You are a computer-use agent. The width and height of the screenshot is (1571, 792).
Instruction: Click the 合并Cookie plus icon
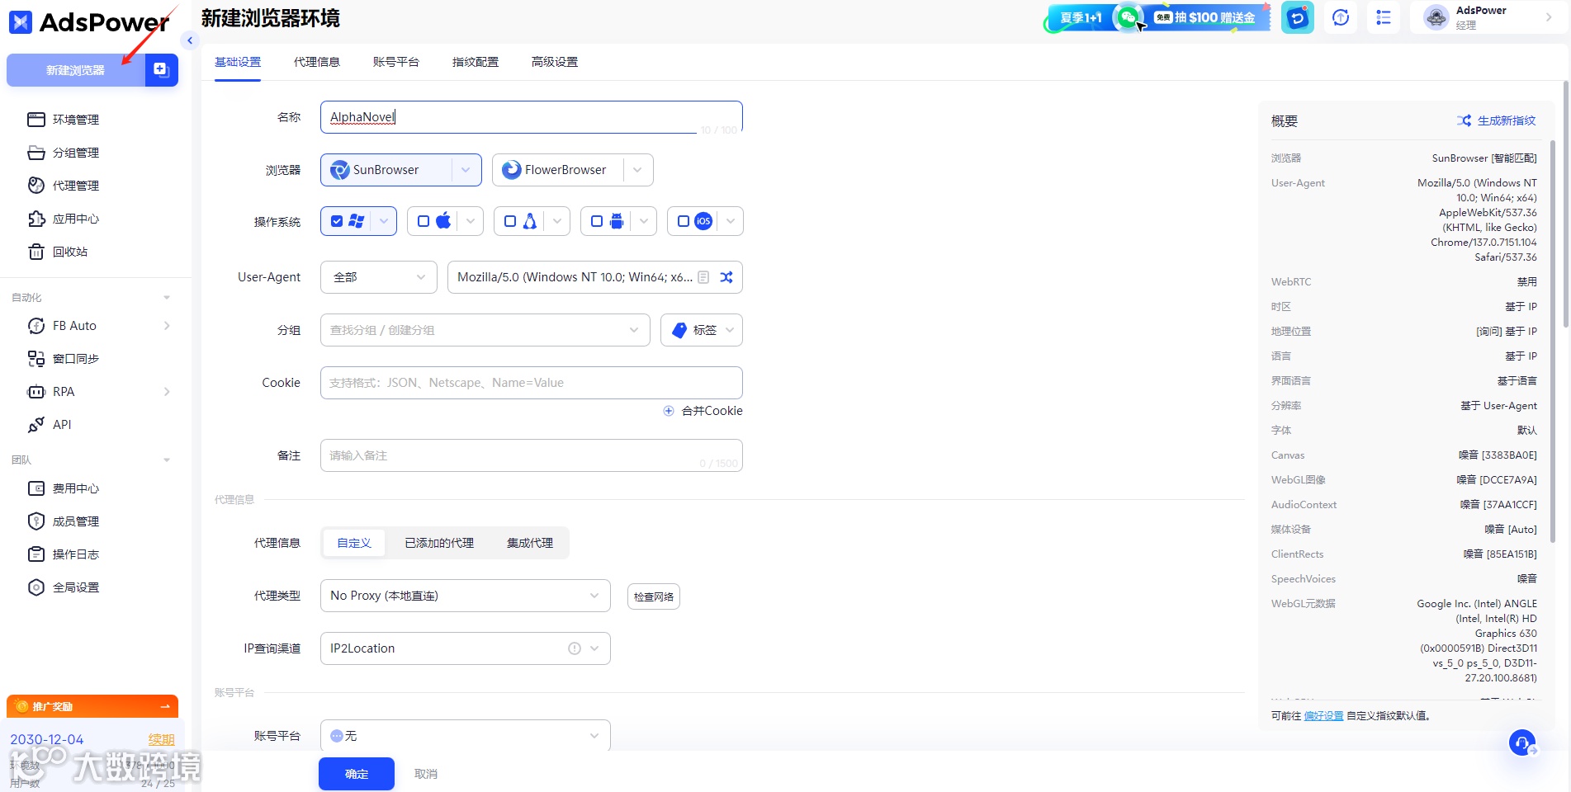669,411
